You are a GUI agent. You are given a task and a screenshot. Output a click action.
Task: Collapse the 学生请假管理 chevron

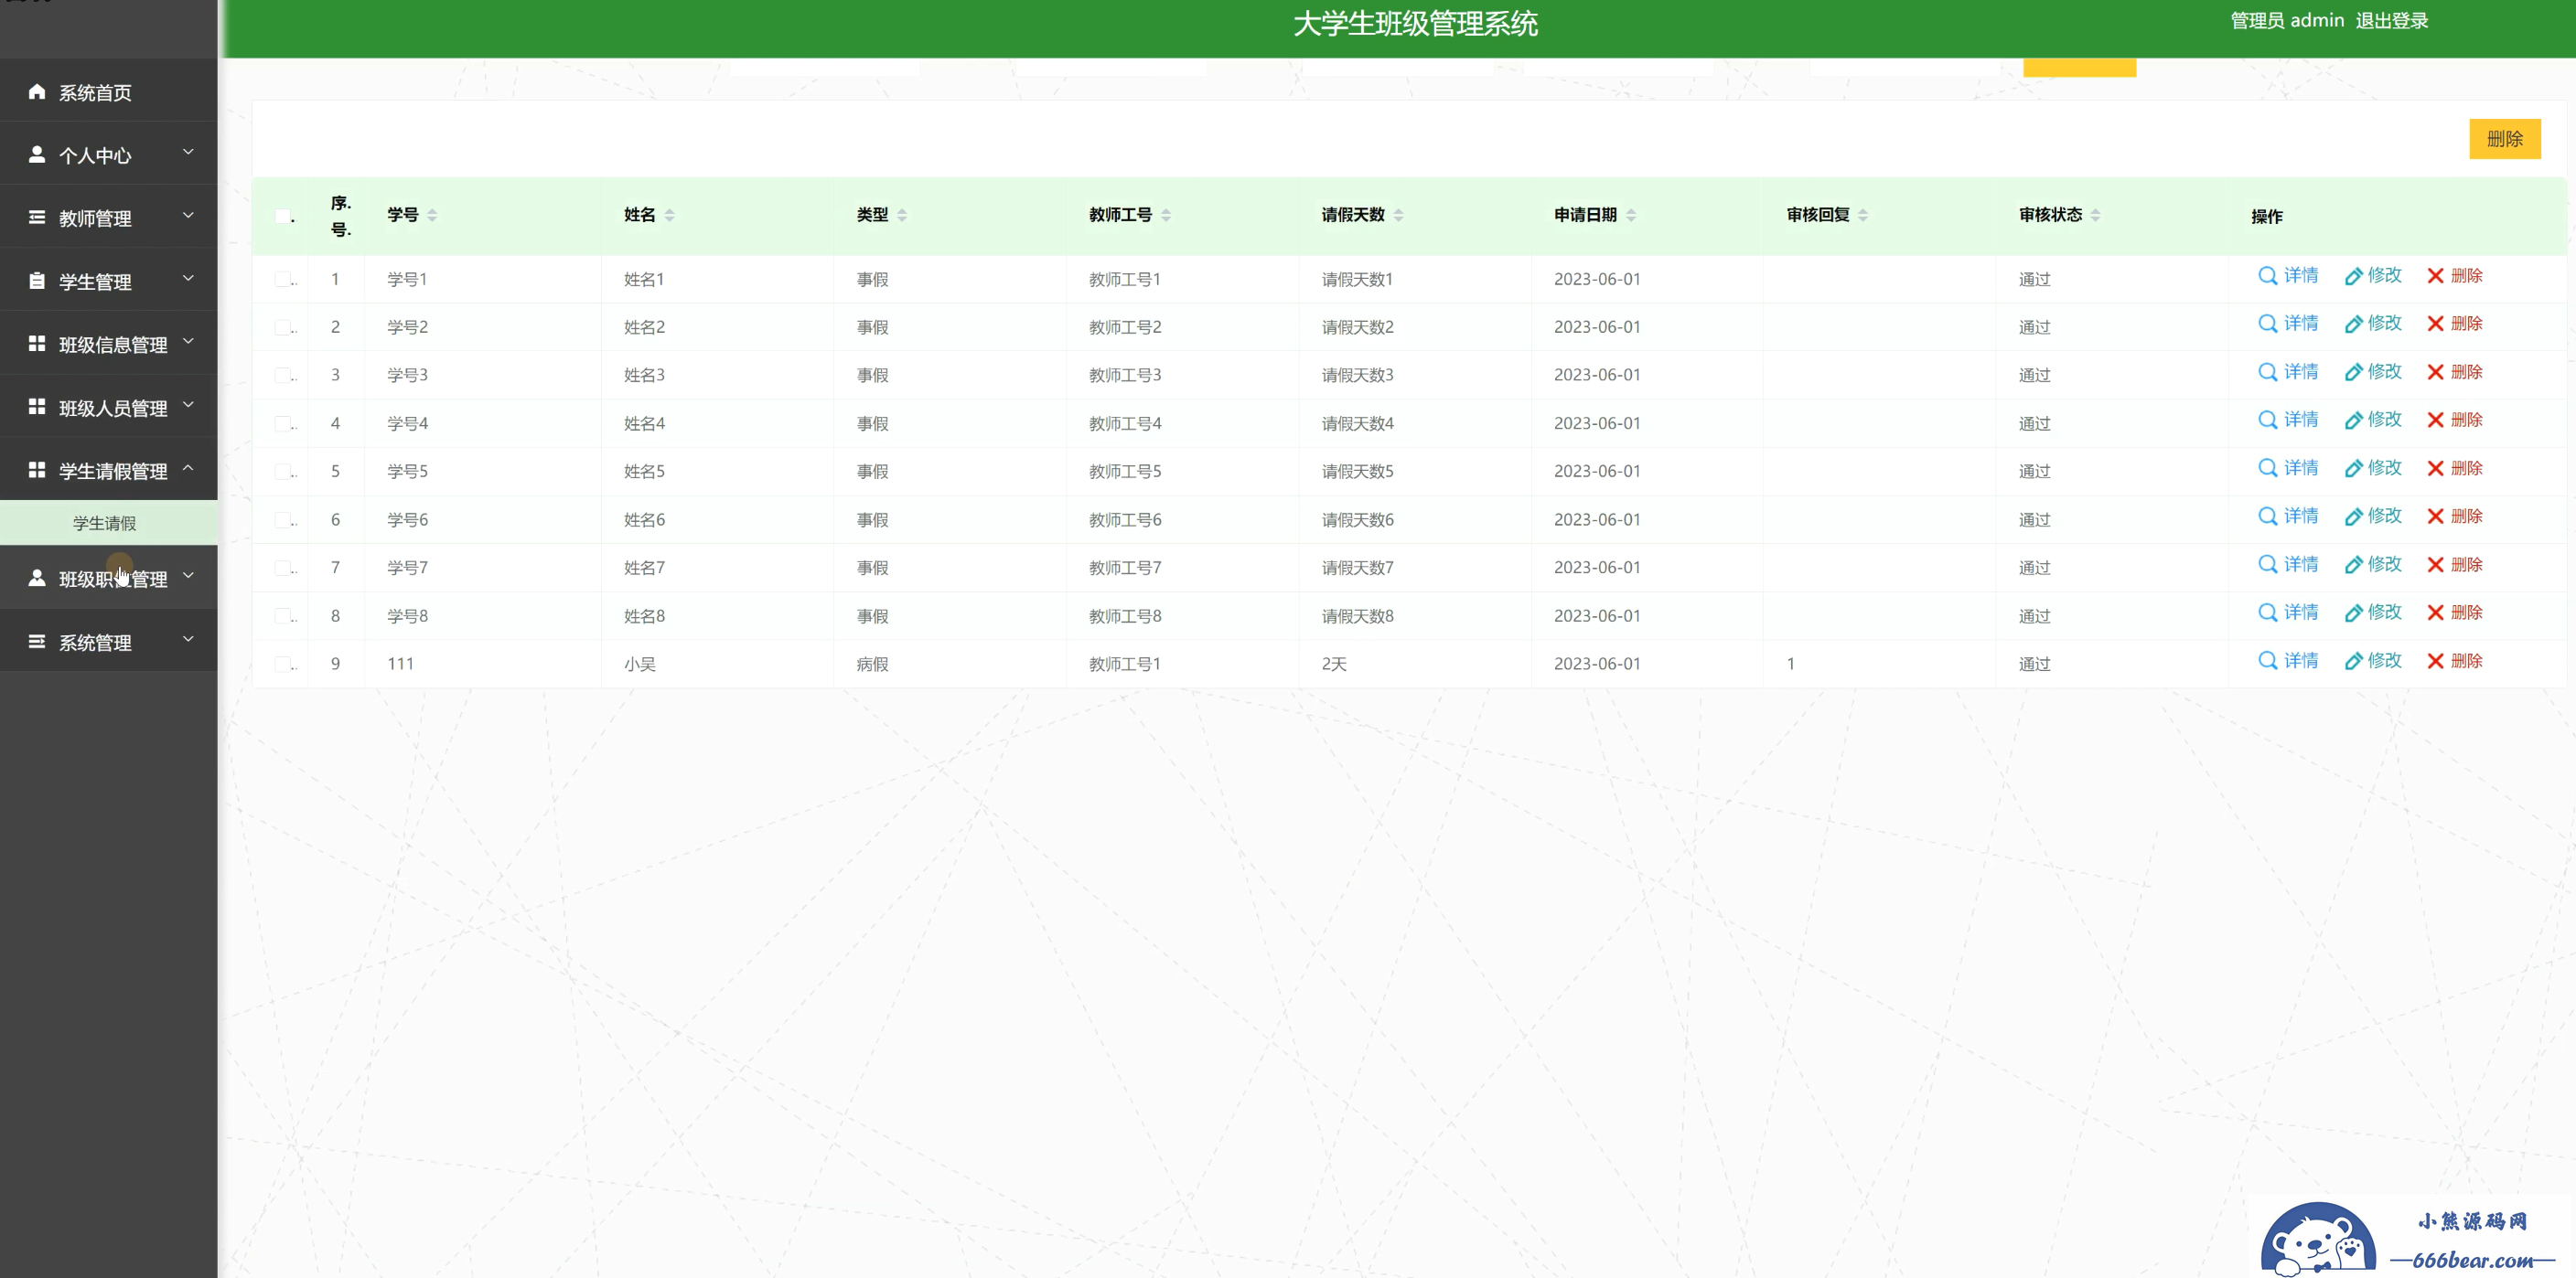(188, 468)
